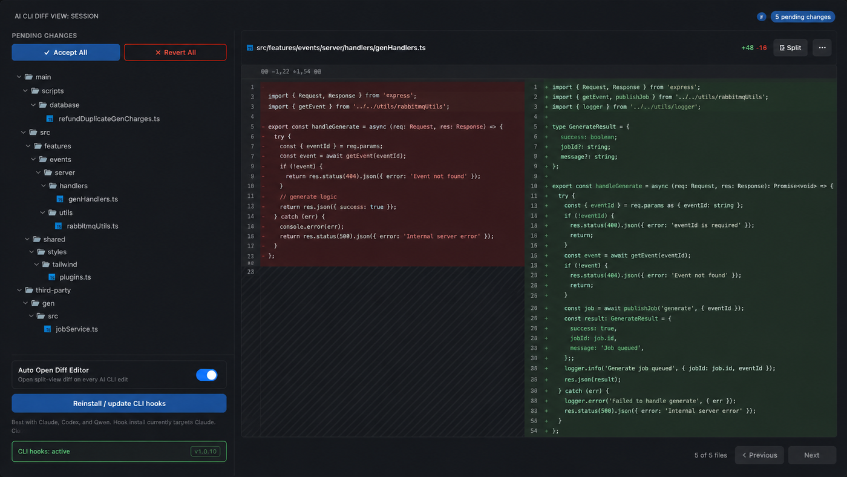Collapse the main folder chevron

click(19, 77)
